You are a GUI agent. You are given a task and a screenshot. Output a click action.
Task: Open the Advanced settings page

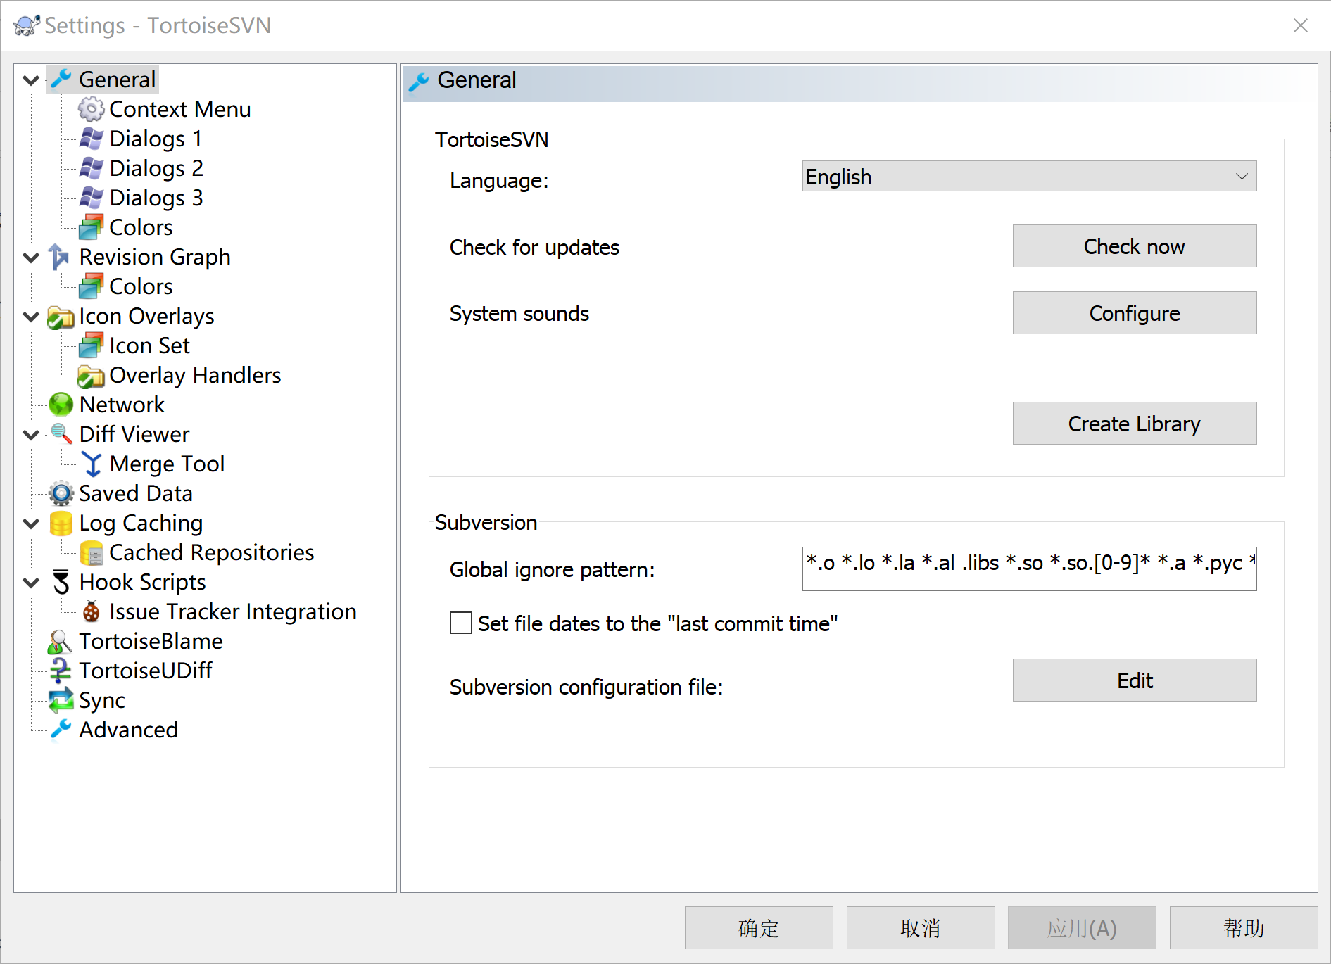click(x=128, y=730)
